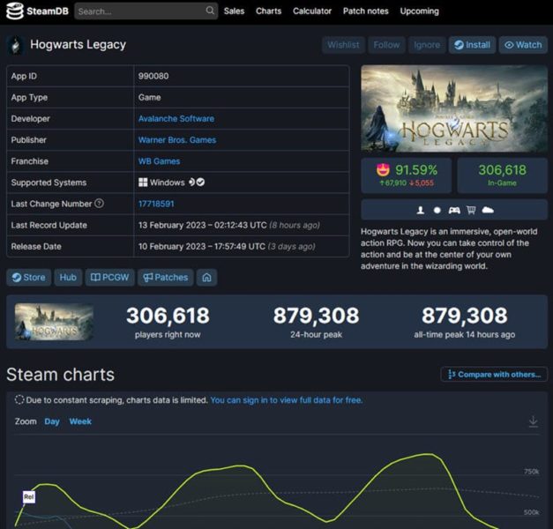The width and height of the screenshot is (553, 529).
Task: Click sign in to view full data link
Action: click(287, 400)
